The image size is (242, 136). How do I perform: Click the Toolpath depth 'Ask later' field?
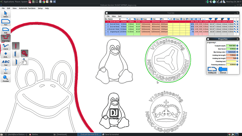click(231, 46)
